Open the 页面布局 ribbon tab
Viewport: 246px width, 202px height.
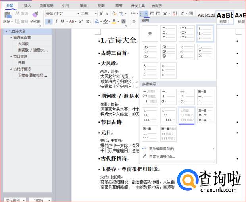coord(46,6)
